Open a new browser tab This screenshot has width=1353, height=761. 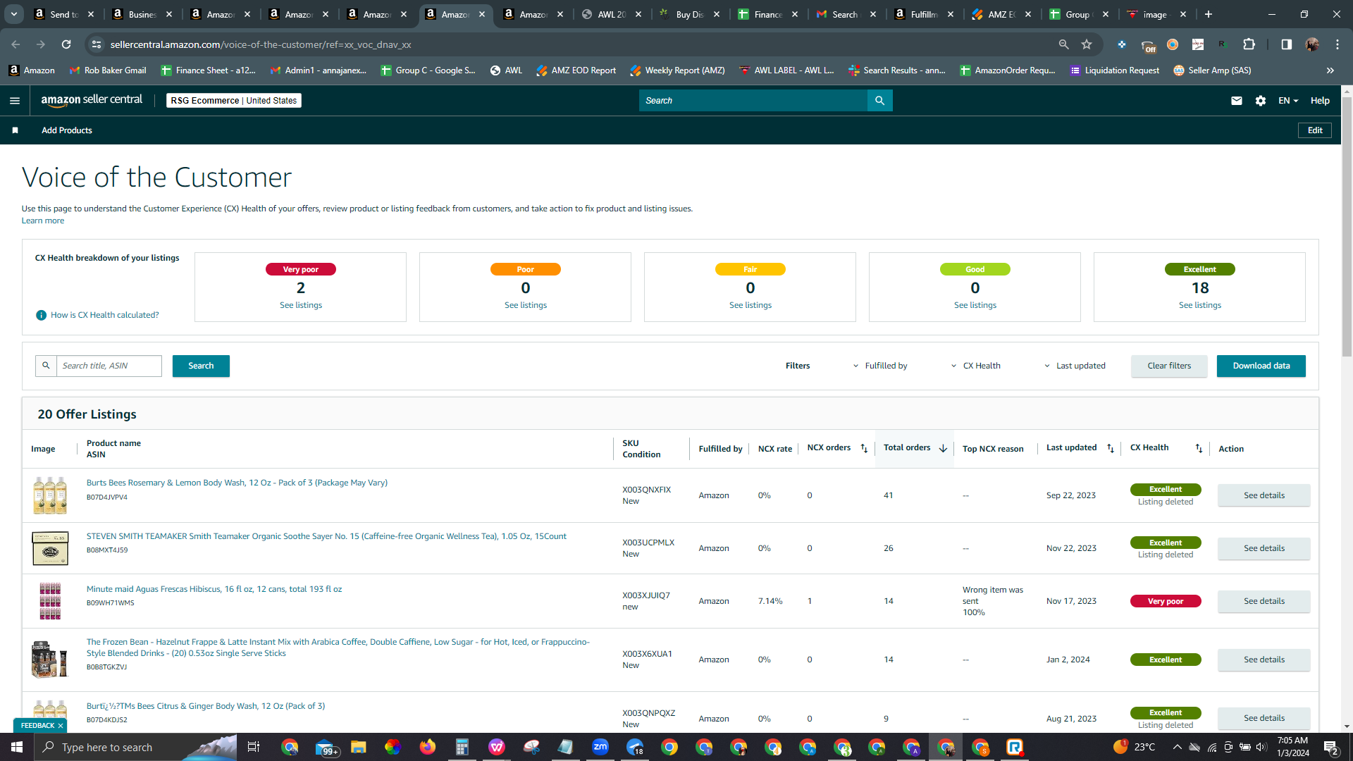[1209, 14]
